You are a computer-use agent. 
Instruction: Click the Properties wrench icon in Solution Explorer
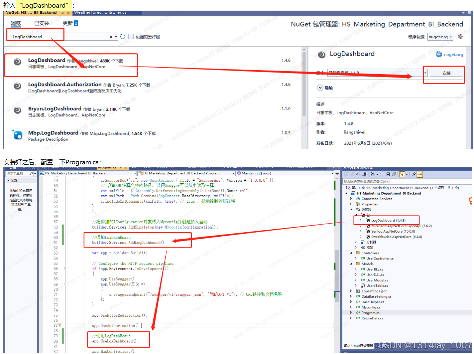pos(414,174)
